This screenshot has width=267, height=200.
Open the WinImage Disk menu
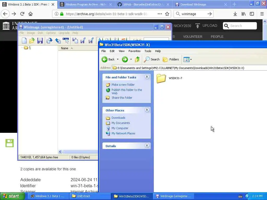(40, 33)
